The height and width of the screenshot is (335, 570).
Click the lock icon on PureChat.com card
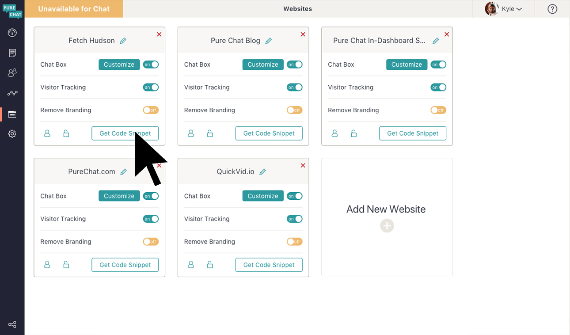66,265
